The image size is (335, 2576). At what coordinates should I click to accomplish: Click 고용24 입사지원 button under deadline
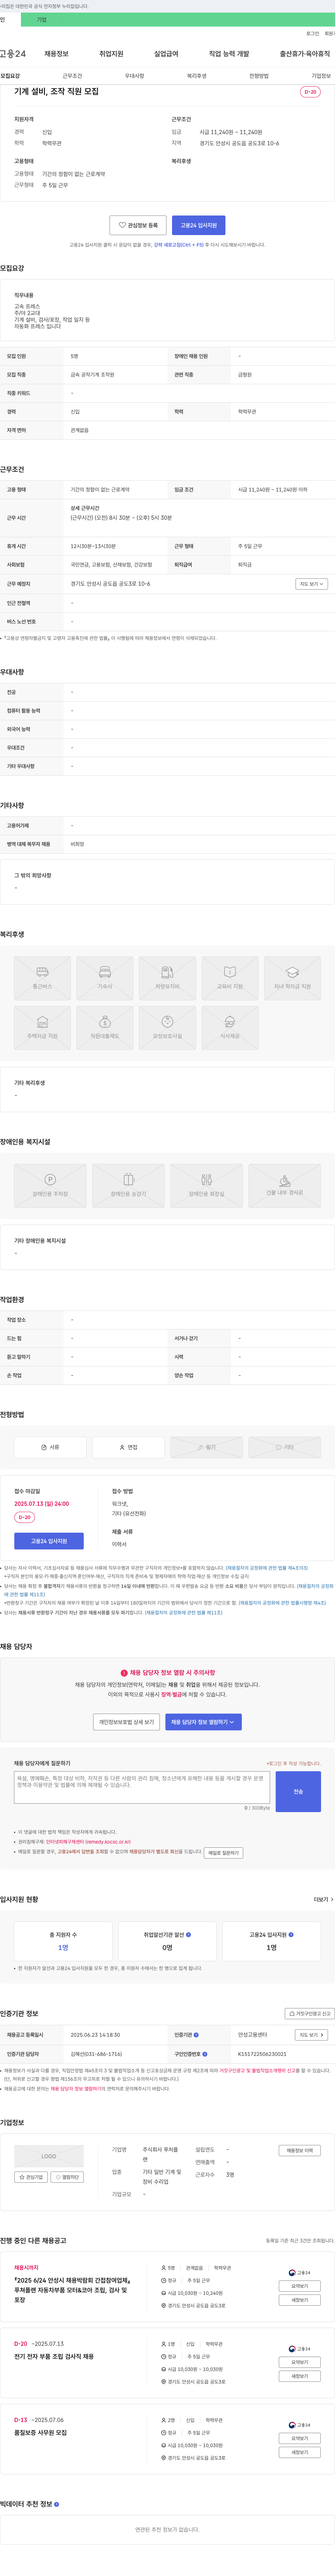[x=49, y=1541]
